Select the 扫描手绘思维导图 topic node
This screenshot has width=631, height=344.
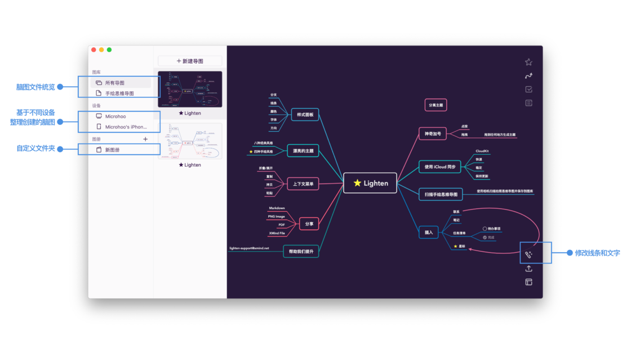[441, 194]
